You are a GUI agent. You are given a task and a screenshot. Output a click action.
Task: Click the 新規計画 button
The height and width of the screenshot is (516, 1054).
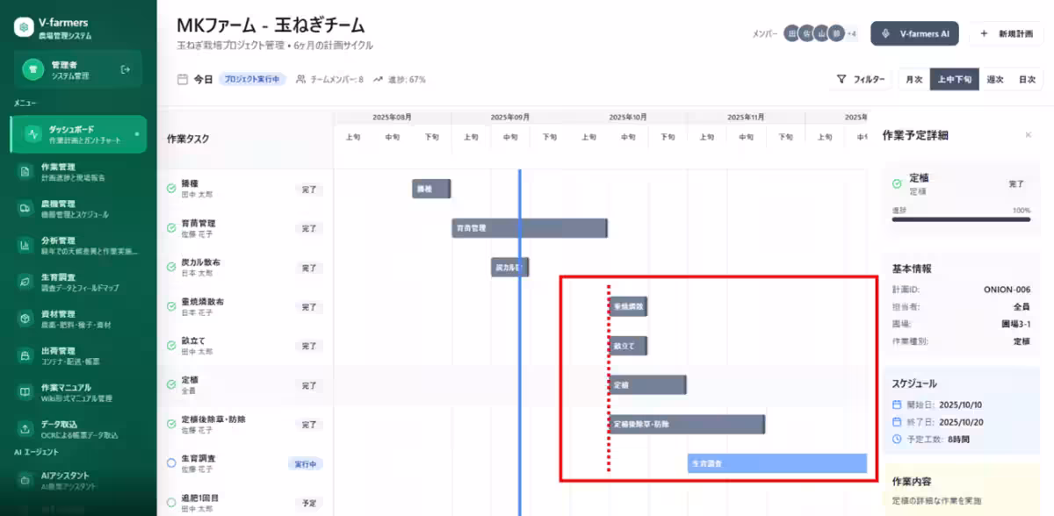(x=1007, y=33)
